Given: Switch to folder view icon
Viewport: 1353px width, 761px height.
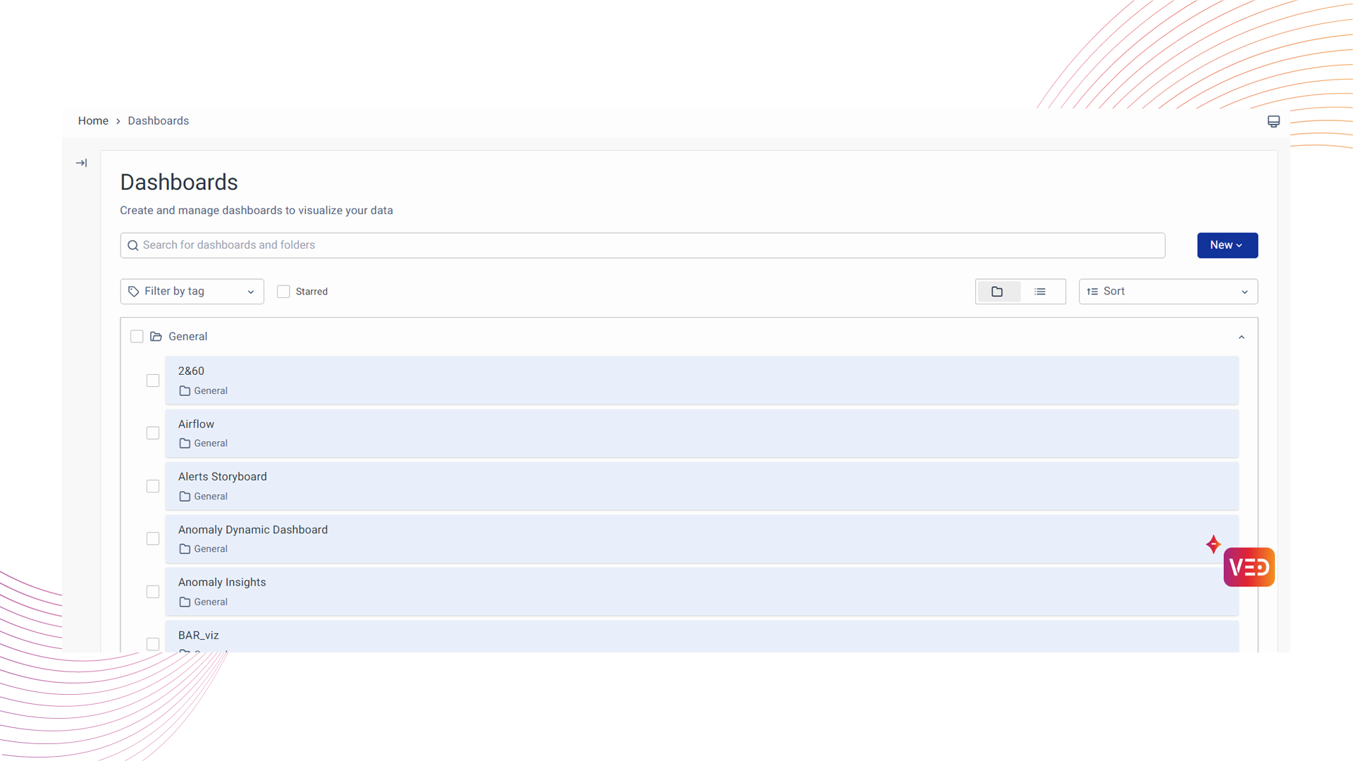Looking at the screenshot, I should coord(997,292).
